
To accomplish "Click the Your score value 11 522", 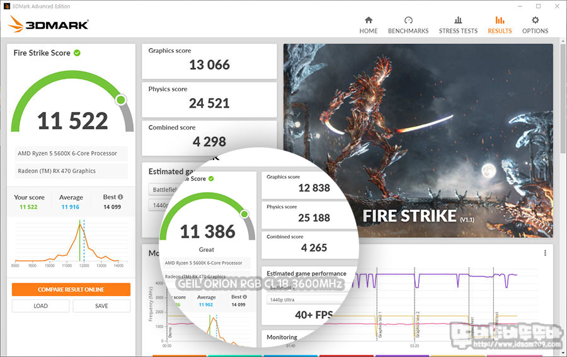I will (28, 207).
